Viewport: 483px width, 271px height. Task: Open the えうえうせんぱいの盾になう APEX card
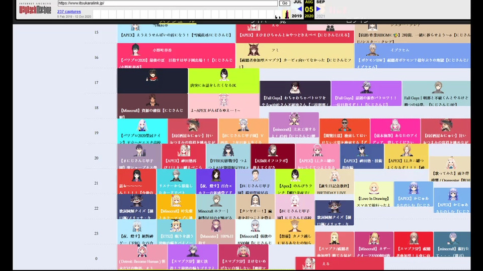176,34
